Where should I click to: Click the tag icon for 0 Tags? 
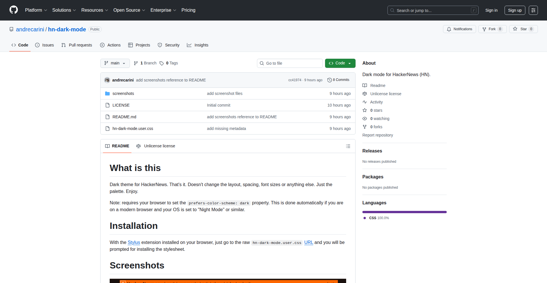click(x=162, y=63)
